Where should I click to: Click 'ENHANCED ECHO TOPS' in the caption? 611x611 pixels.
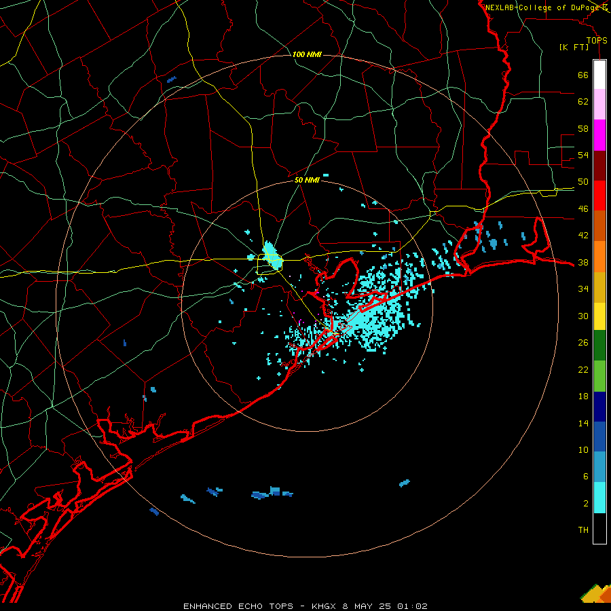coord(238,606)
